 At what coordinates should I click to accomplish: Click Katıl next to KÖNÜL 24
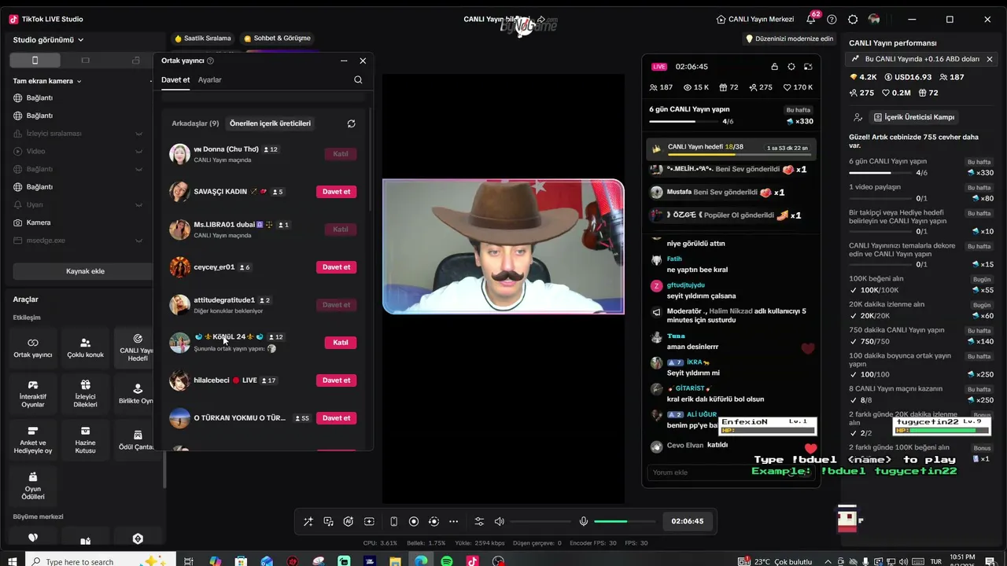(x=341, y=343)
